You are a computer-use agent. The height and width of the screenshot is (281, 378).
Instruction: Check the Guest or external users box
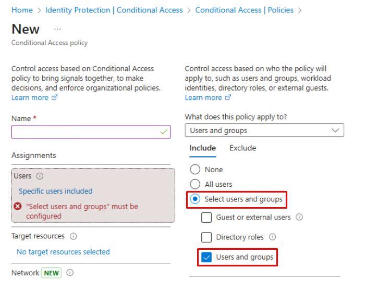[206, 218]
